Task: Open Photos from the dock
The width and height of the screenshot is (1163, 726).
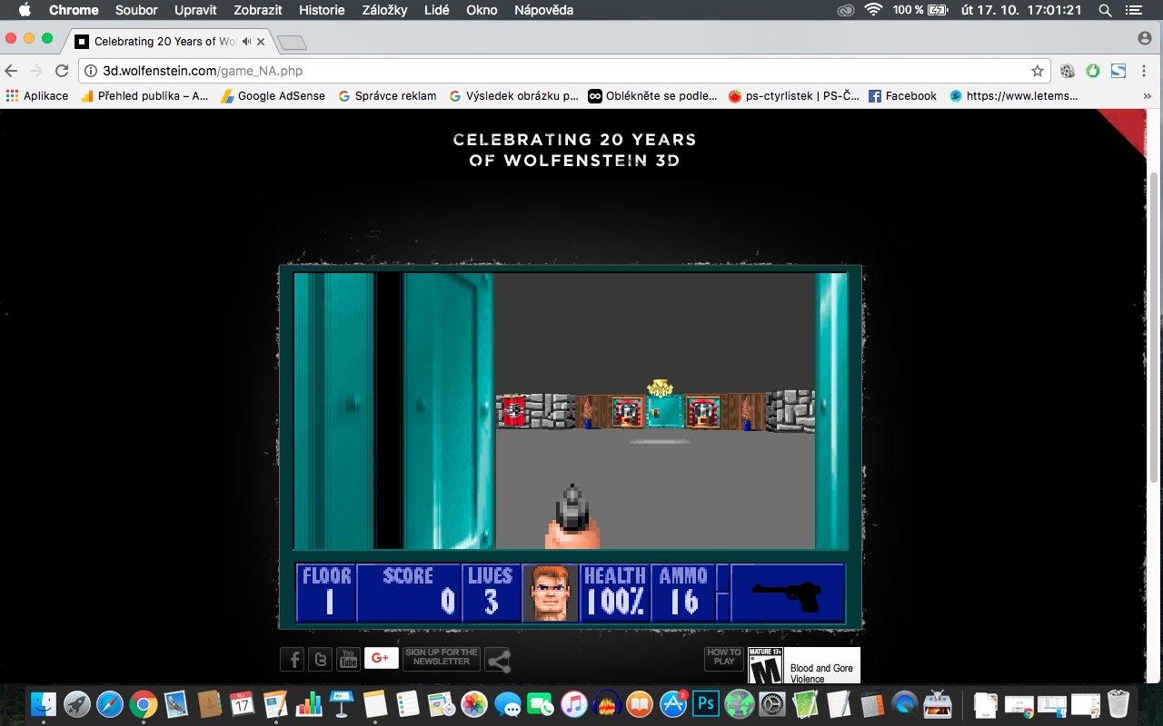Action: [474, 703]
